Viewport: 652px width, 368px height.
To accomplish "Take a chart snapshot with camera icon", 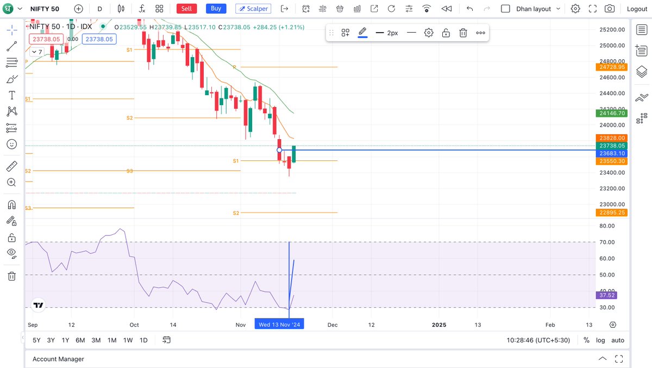I will click(610, 9).
